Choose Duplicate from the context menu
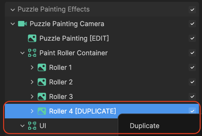 [144, 126]
